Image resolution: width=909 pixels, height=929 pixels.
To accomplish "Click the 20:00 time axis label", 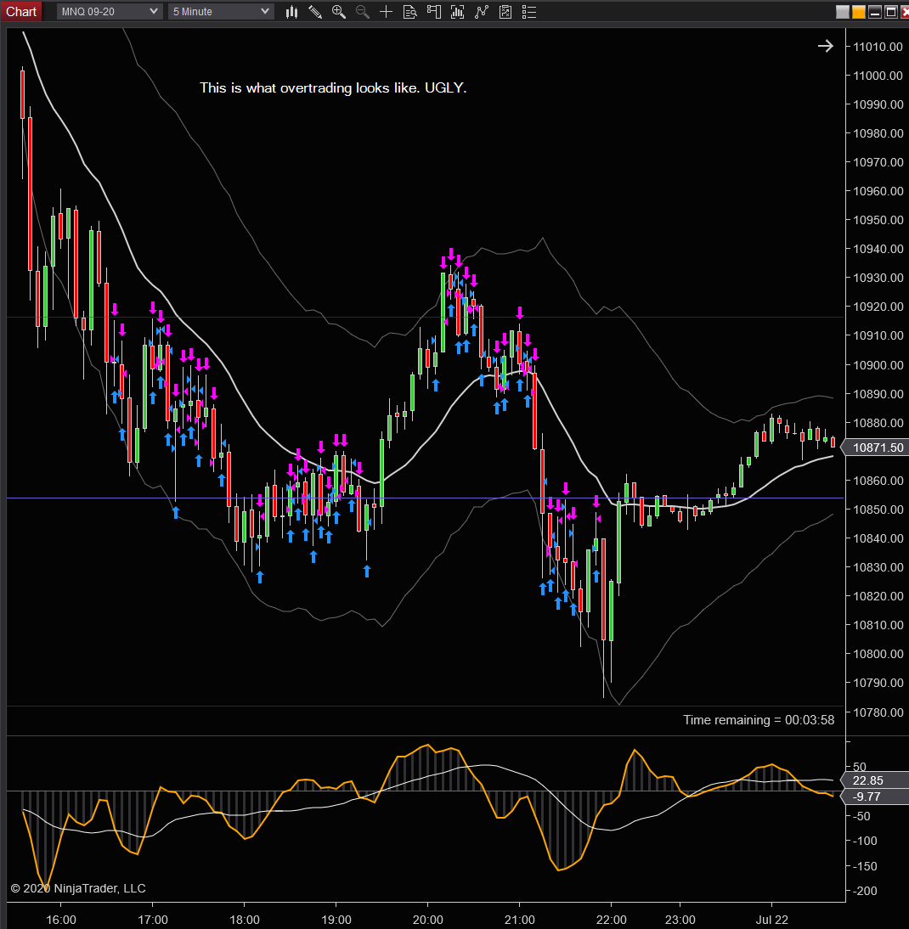I will point(428,920).
